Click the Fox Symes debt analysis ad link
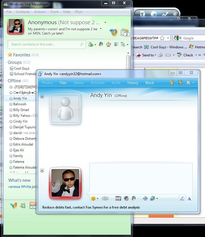This screenshot has height=237, width=205. tap(91, 207)
